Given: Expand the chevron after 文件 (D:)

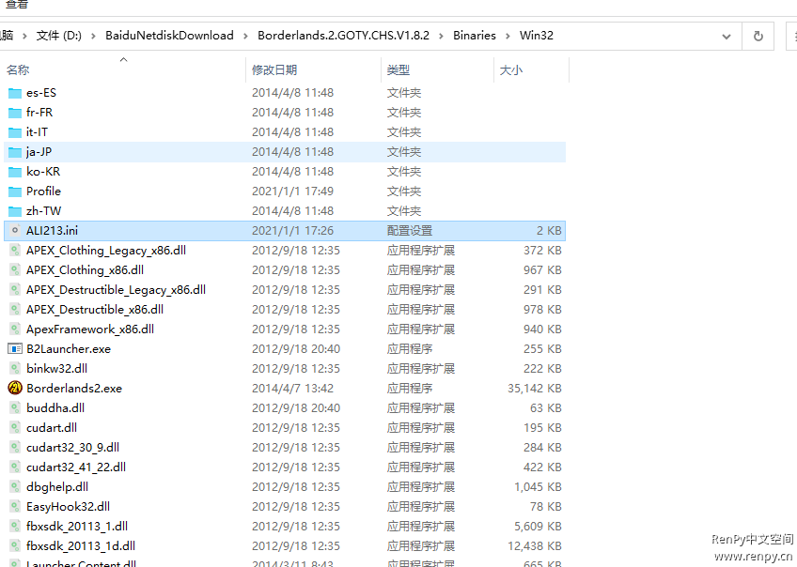Looking at the screenshot, I should pyautogui.click(x=93, y=36).
